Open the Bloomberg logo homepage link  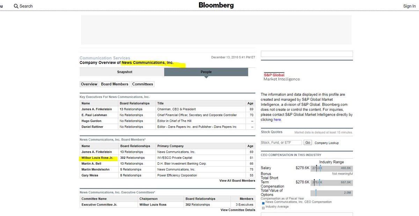tap(216, 5)
